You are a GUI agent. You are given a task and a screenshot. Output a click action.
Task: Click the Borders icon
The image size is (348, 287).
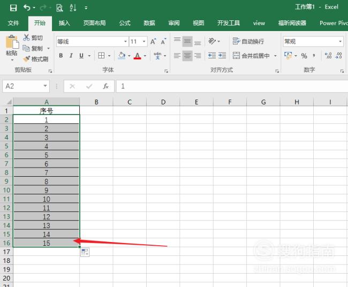click(101, 56)
